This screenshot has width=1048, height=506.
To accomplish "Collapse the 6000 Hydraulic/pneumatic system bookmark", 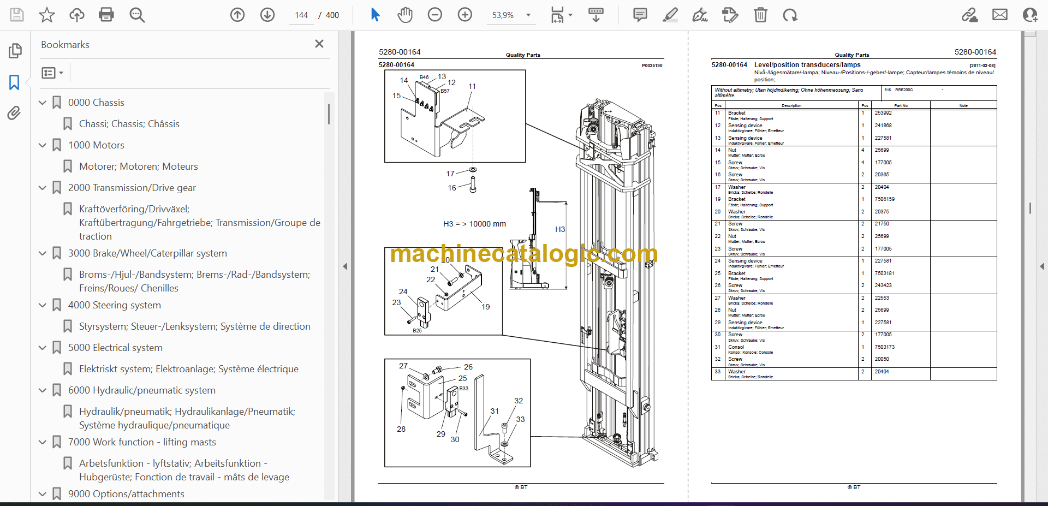I will pos(43,390).
